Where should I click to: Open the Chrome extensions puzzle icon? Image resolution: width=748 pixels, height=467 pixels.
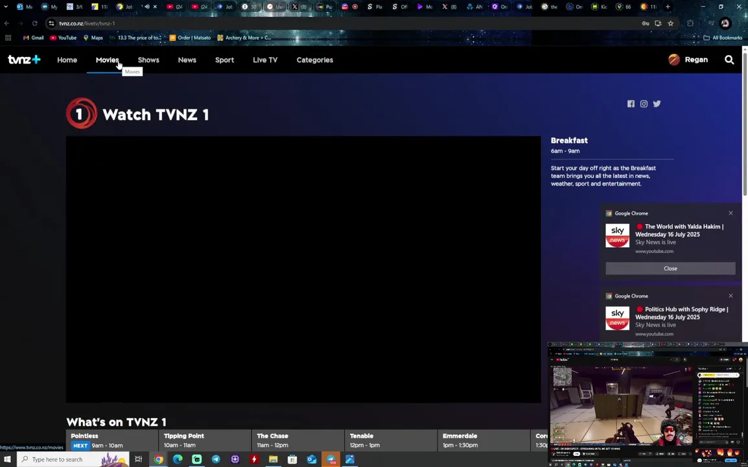pyautogui.click(x=690, y=23)
